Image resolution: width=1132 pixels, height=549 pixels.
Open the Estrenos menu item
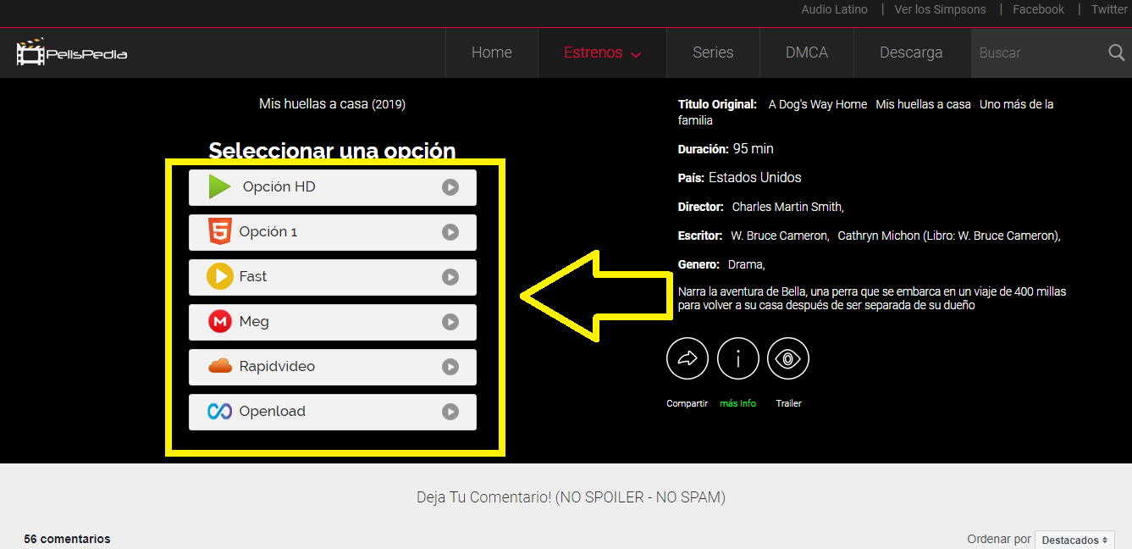(602, 53)
